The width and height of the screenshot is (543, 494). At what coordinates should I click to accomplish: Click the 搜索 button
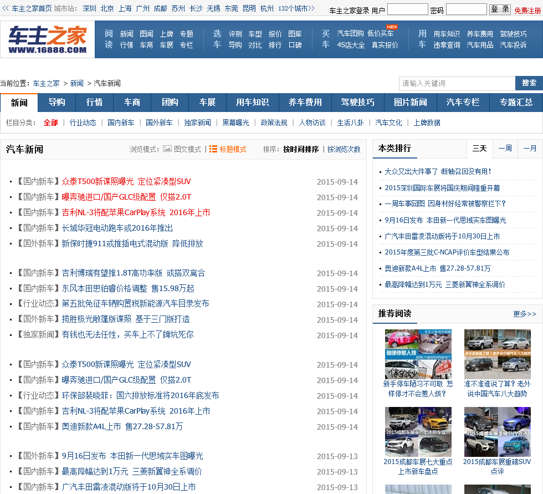[529, 83]
